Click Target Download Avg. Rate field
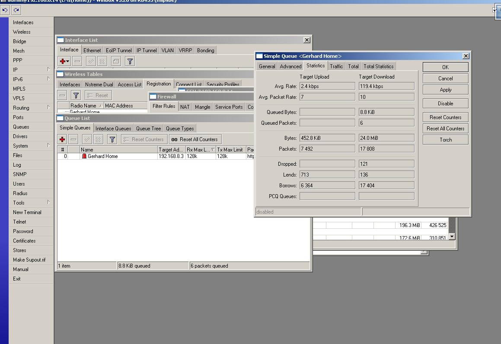 coord(386,86)
